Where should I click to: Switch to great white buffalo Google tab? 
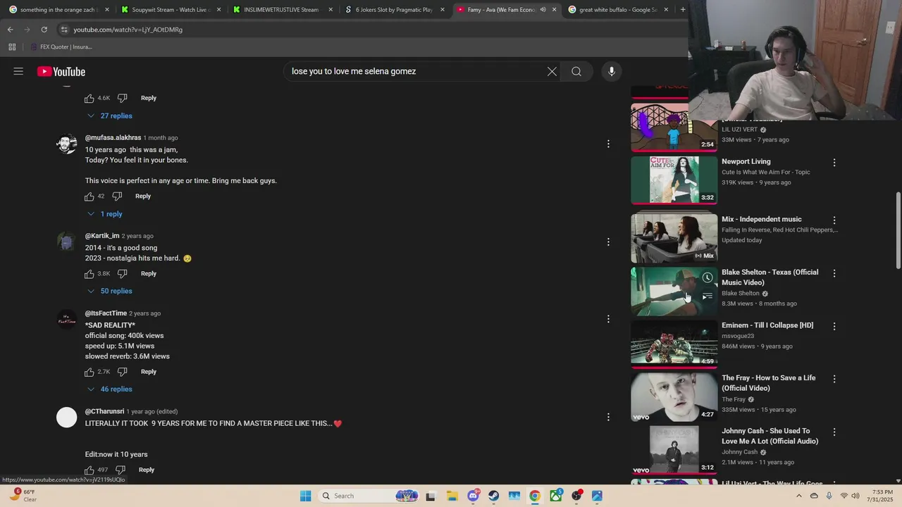click(618, 10)
